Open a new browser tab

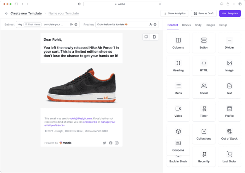coord(234,4)
